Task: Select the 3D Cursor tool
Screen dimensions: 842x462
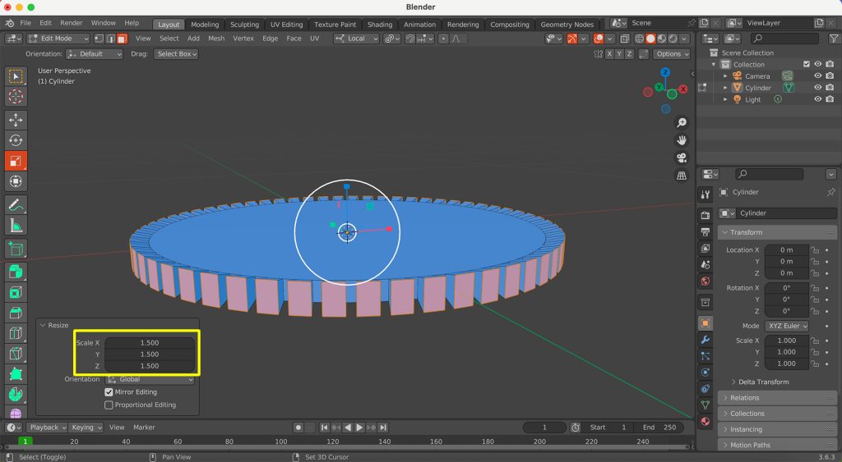Action: (16, 97)
